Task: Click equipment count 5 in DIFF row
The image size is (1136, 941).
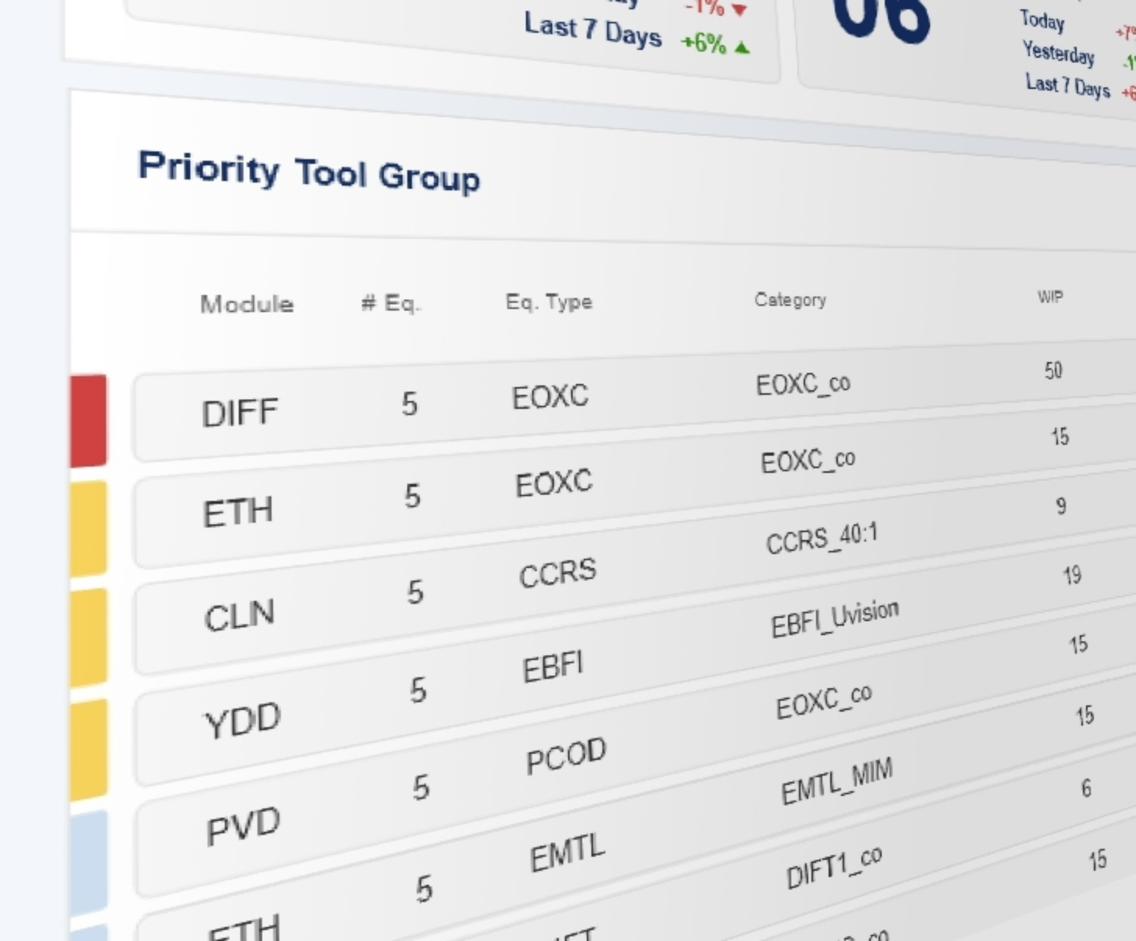Action: pos(410,404)
